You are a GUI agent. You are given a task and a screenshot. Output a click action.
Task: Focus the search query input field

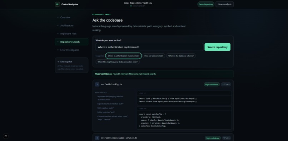(149, 47)
